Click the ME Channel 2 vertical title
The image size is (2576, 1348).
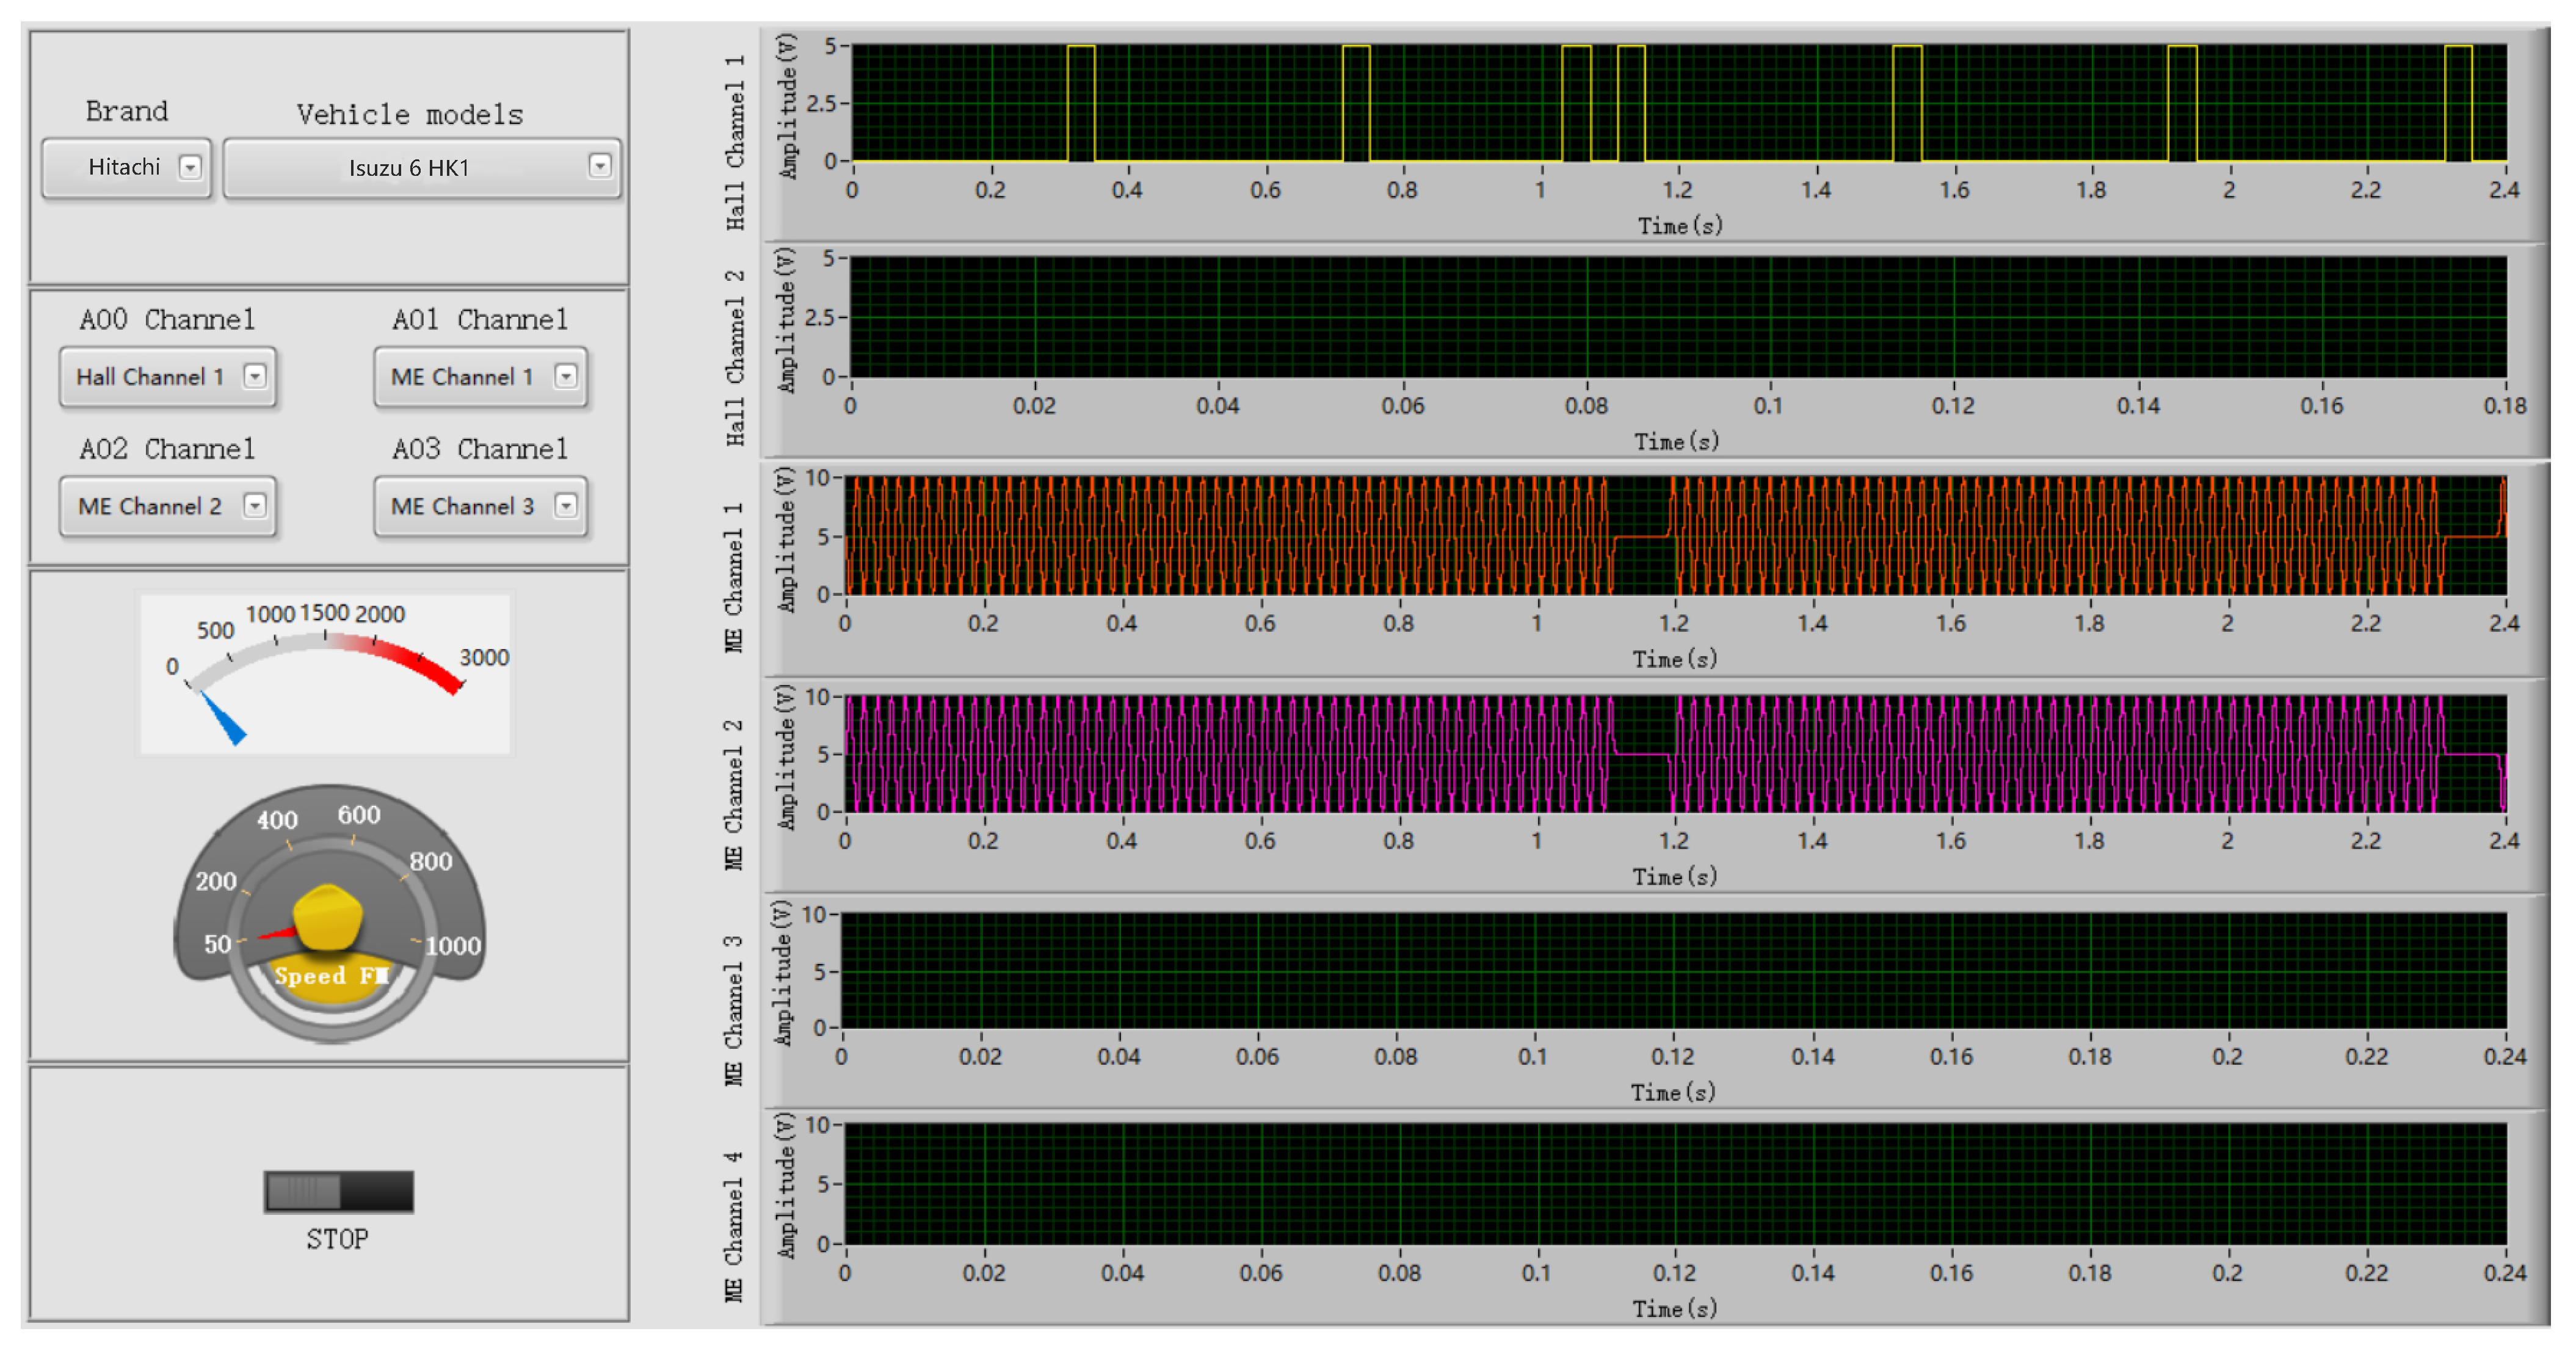click(734, 794)
